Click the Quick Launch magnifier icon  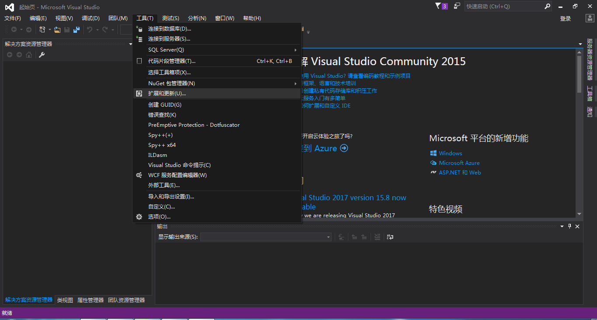(x=547, y=6)
